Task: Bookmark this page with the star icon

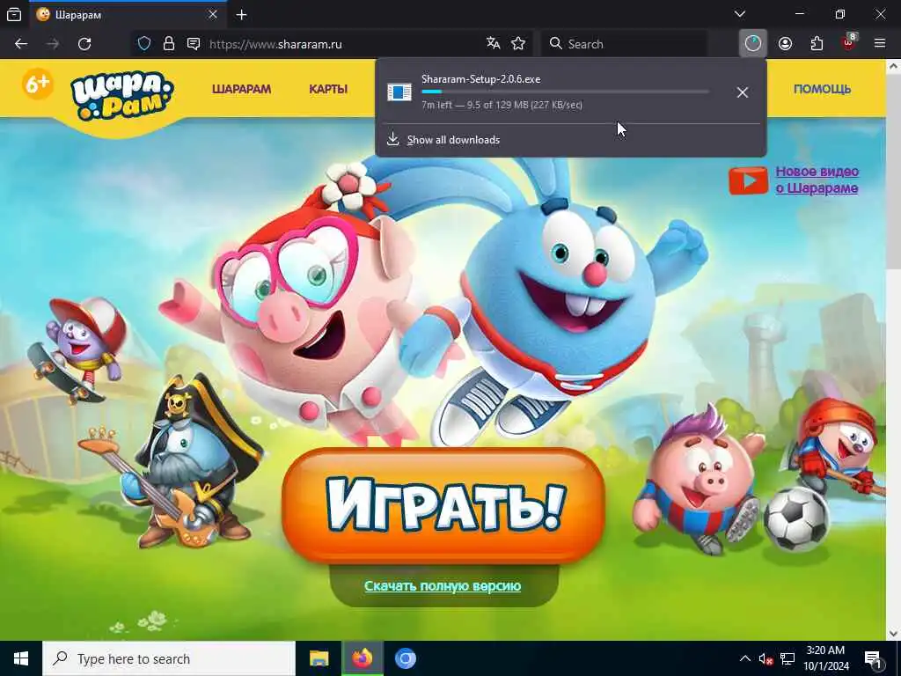Action: (x=518, y=44)
